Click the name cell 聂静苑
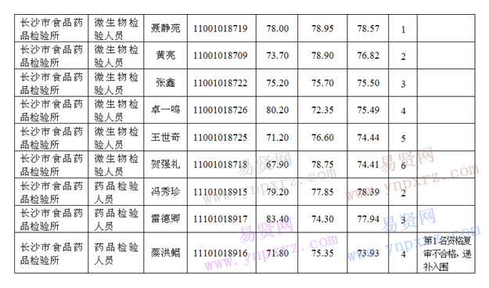Screen dimensions: 489x288 point(165,28)
